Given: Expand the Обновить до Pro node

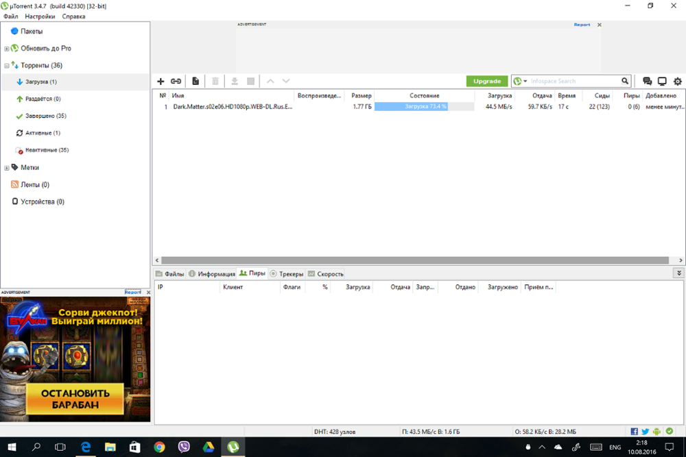Looking at the screenshot, I should [x=7, y=49].
